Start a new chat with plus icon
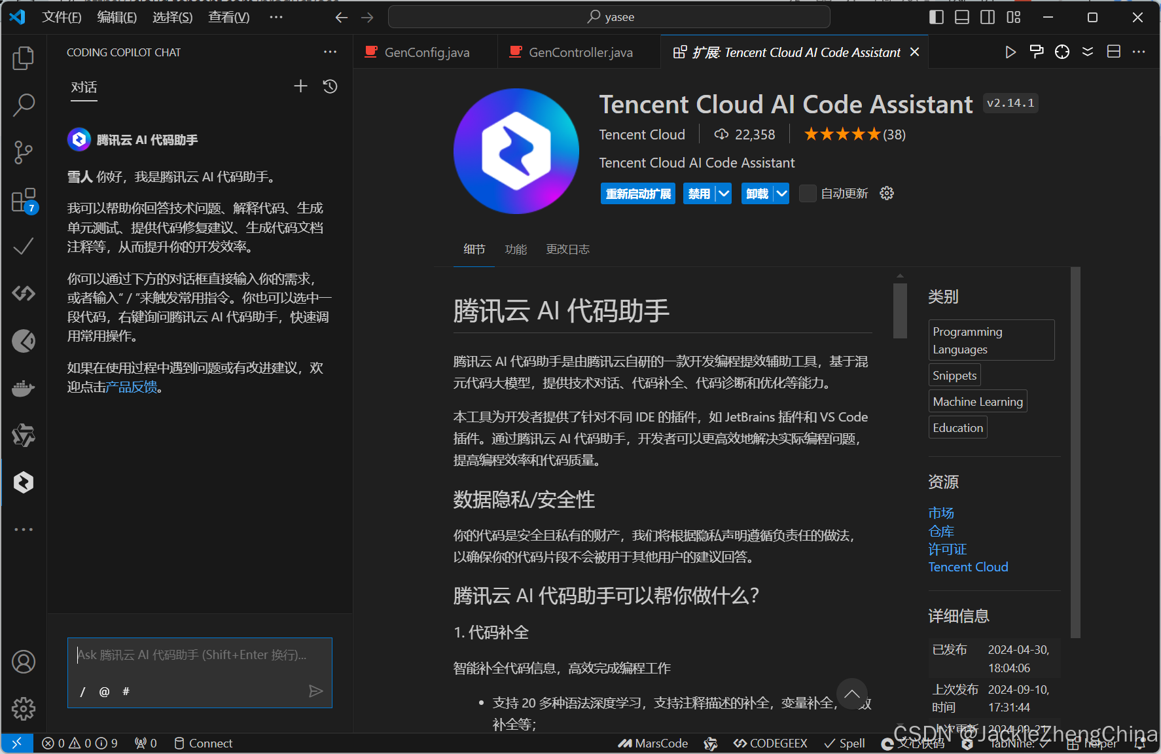This screenshot has width=1161, height=754. click(x=300, y=86)
